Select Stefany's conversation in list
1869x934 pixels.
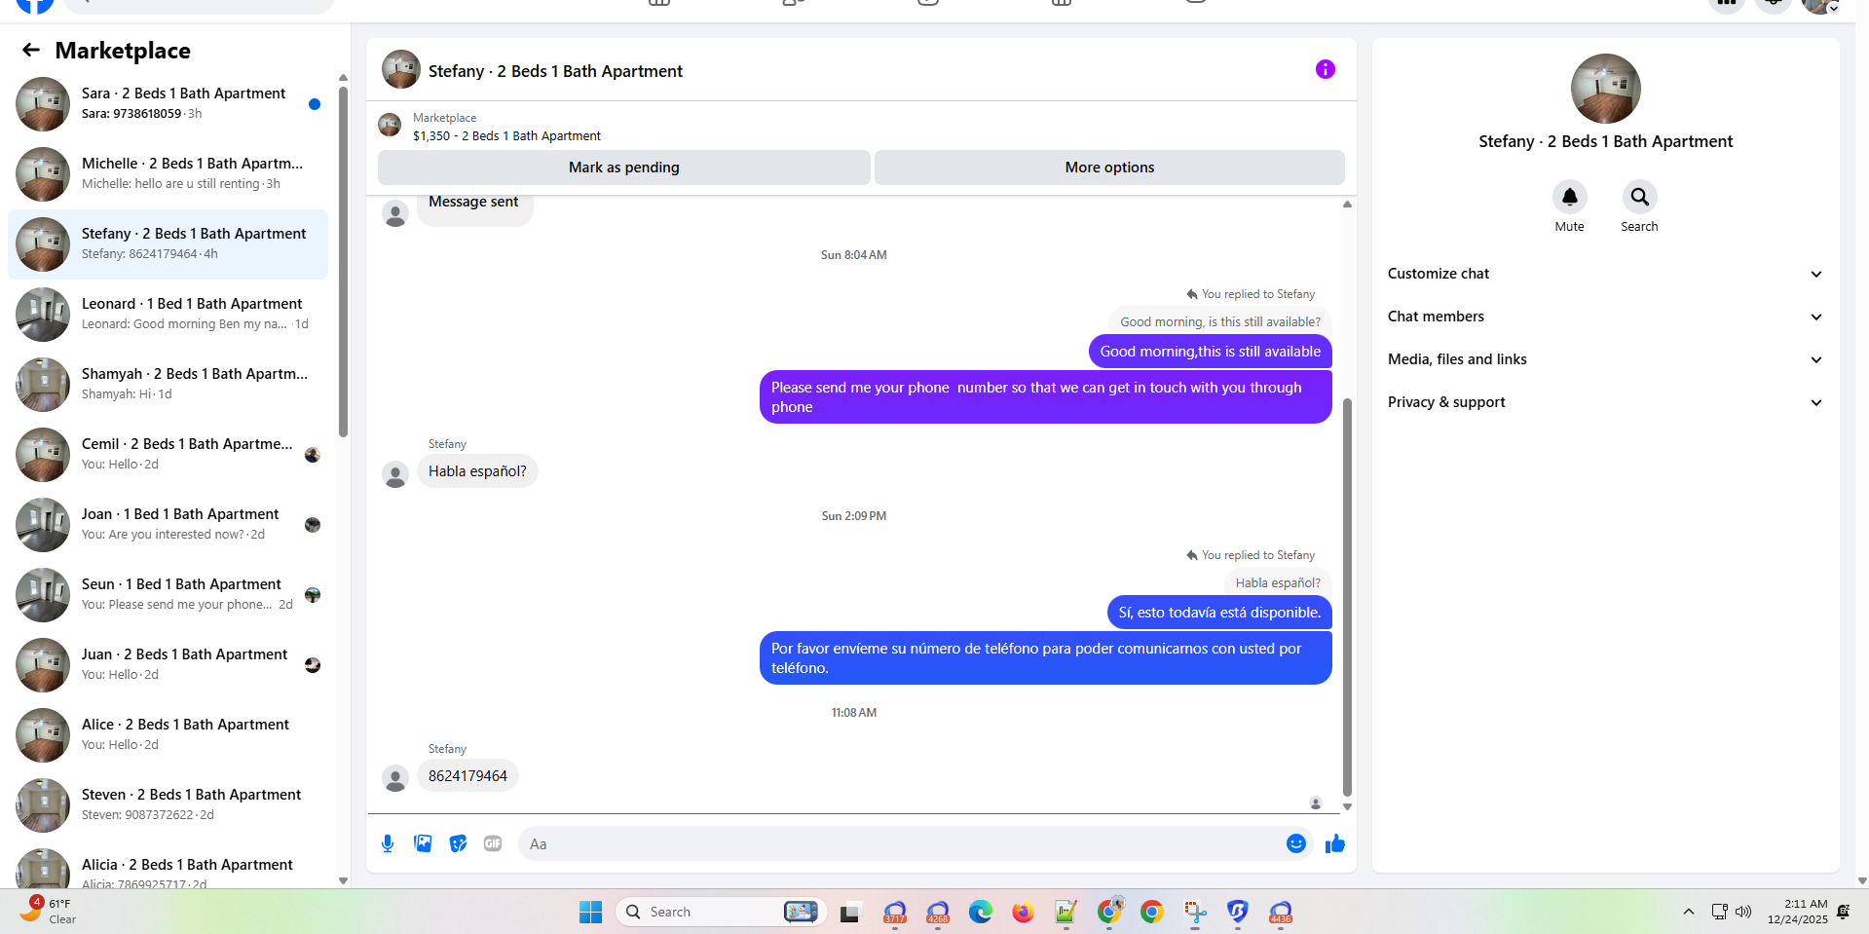click(x=168, y=244)
